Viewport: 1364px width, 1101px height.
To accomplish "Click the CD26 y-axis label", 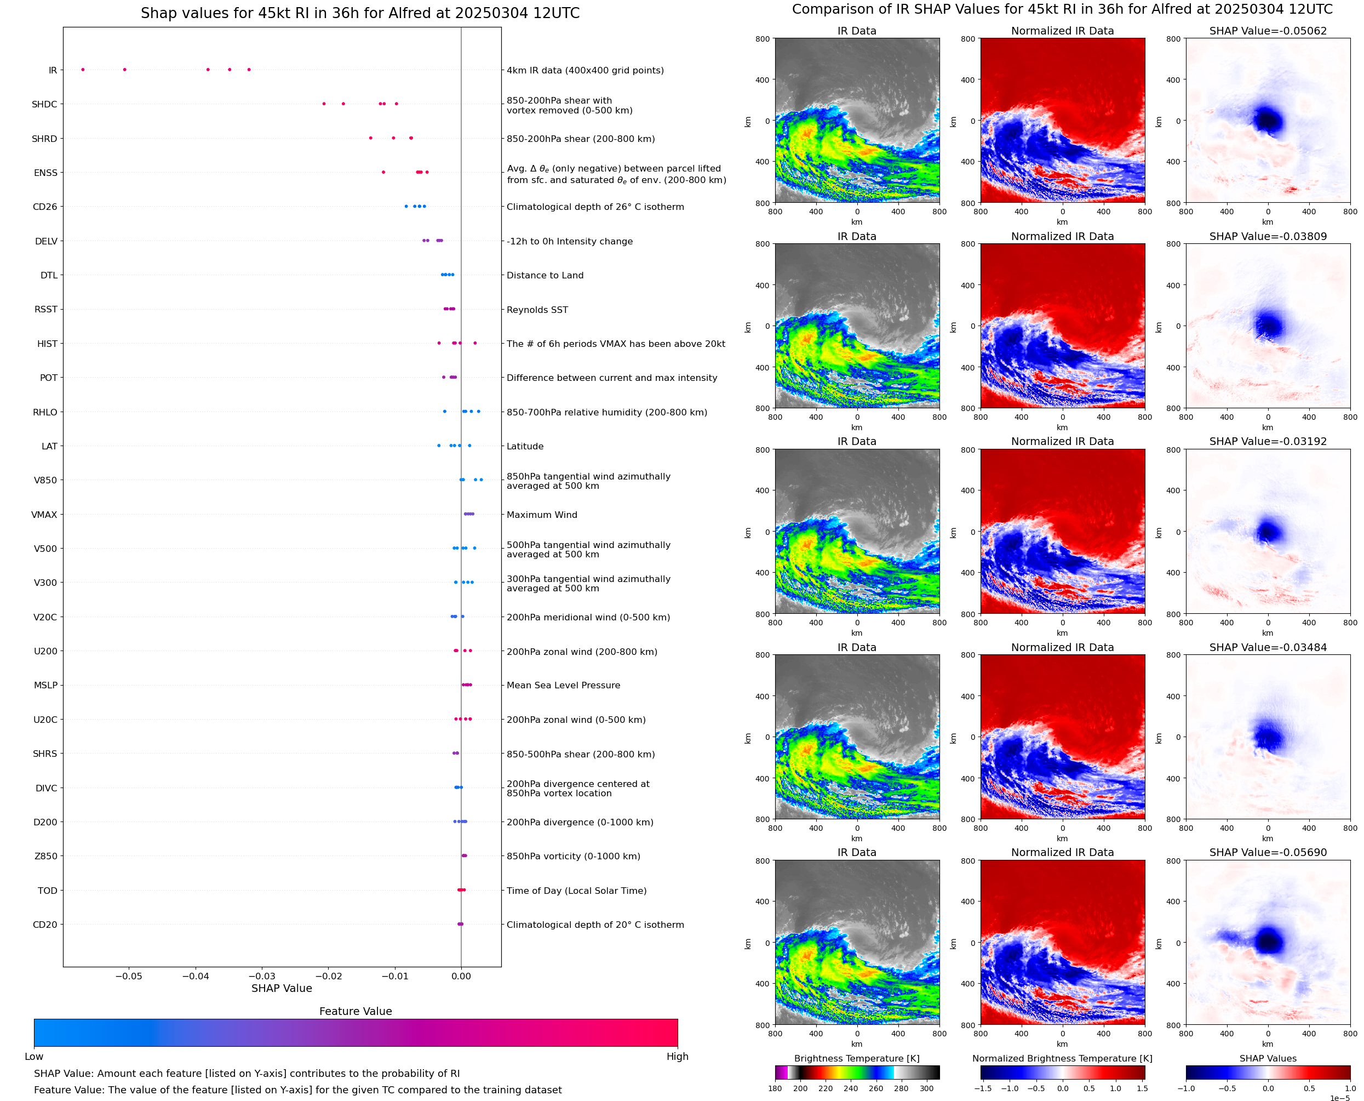I will point(44,207).
